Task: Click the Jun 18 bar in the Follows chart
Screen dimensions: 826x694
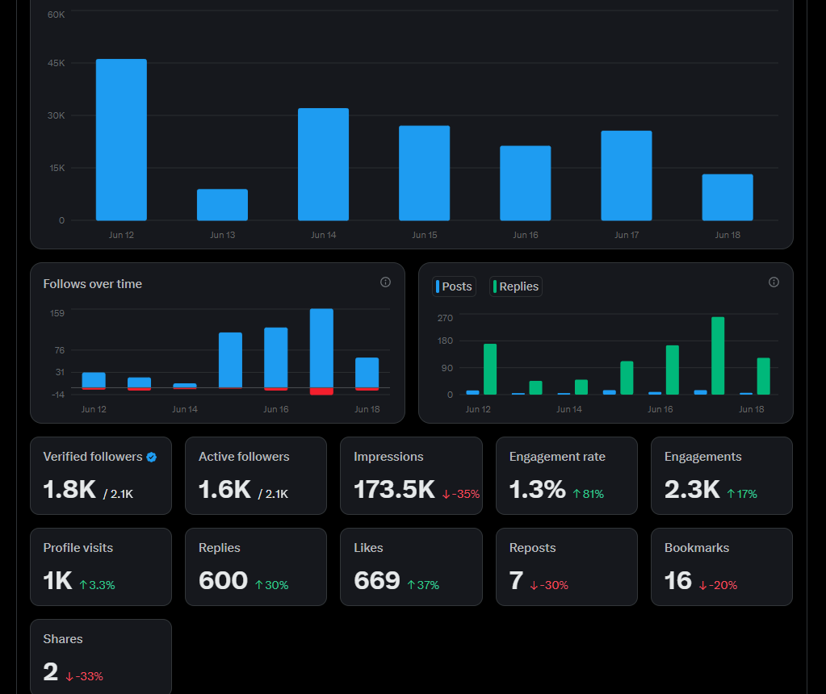Action: tap(367, 373)
